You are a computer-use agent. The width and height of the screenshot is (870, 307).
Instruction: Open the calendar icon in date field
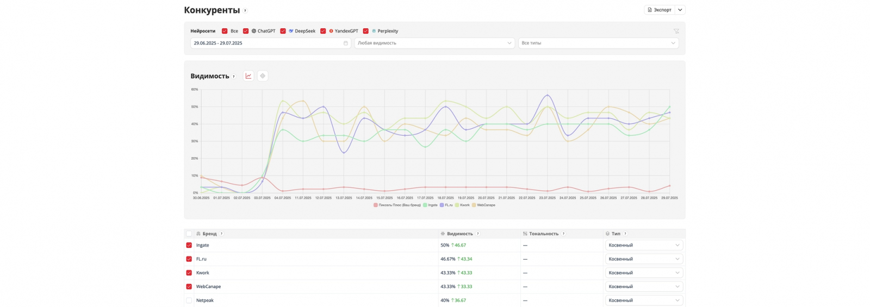[x=345, y=43]
